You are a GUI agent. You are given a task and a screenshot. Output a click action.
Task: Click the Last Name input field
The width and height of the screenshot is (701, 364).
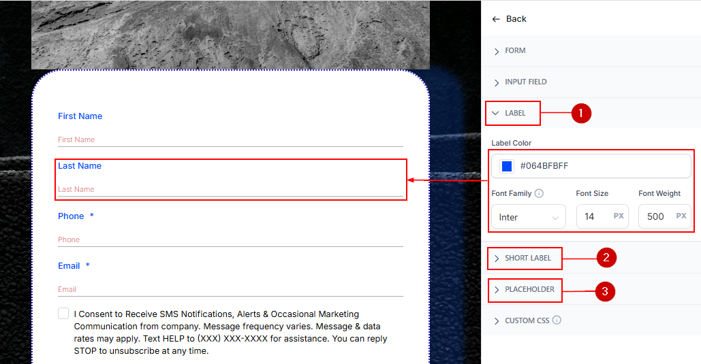pyautogui.click(x=230, y=189)
